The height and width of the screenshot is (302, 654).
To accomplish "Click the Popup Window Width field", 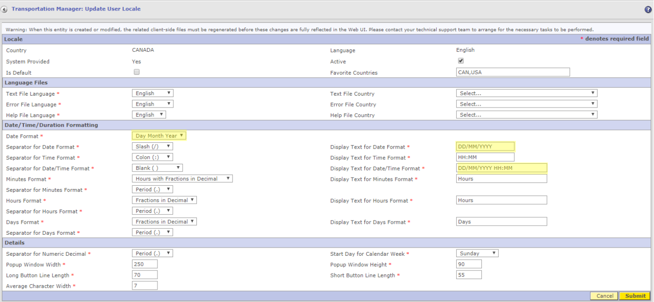I will pyautogui.click(x=145, y=264).
